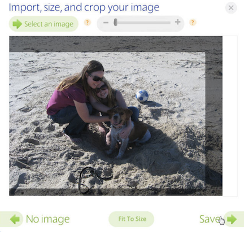Click the minus zoom-out icon
Viewport: 244px width, 239px height.
point(106,23)
